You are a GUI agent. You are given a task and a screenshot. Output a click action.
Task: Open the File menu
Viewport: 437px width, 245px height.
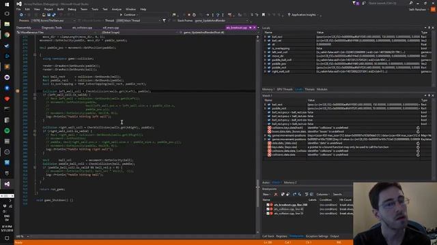coord(18,9)
